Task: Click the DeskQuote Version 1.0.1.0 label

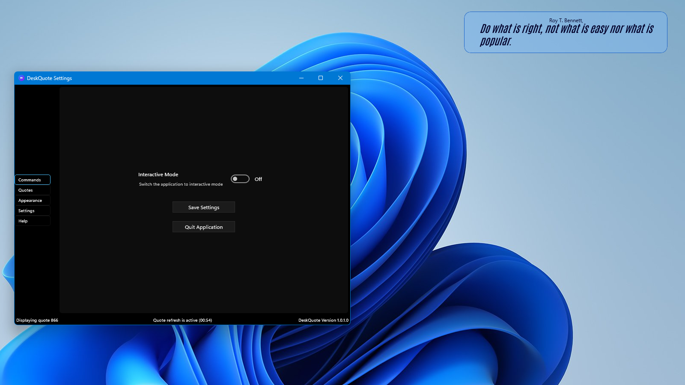Action: [x=323, y=320]
